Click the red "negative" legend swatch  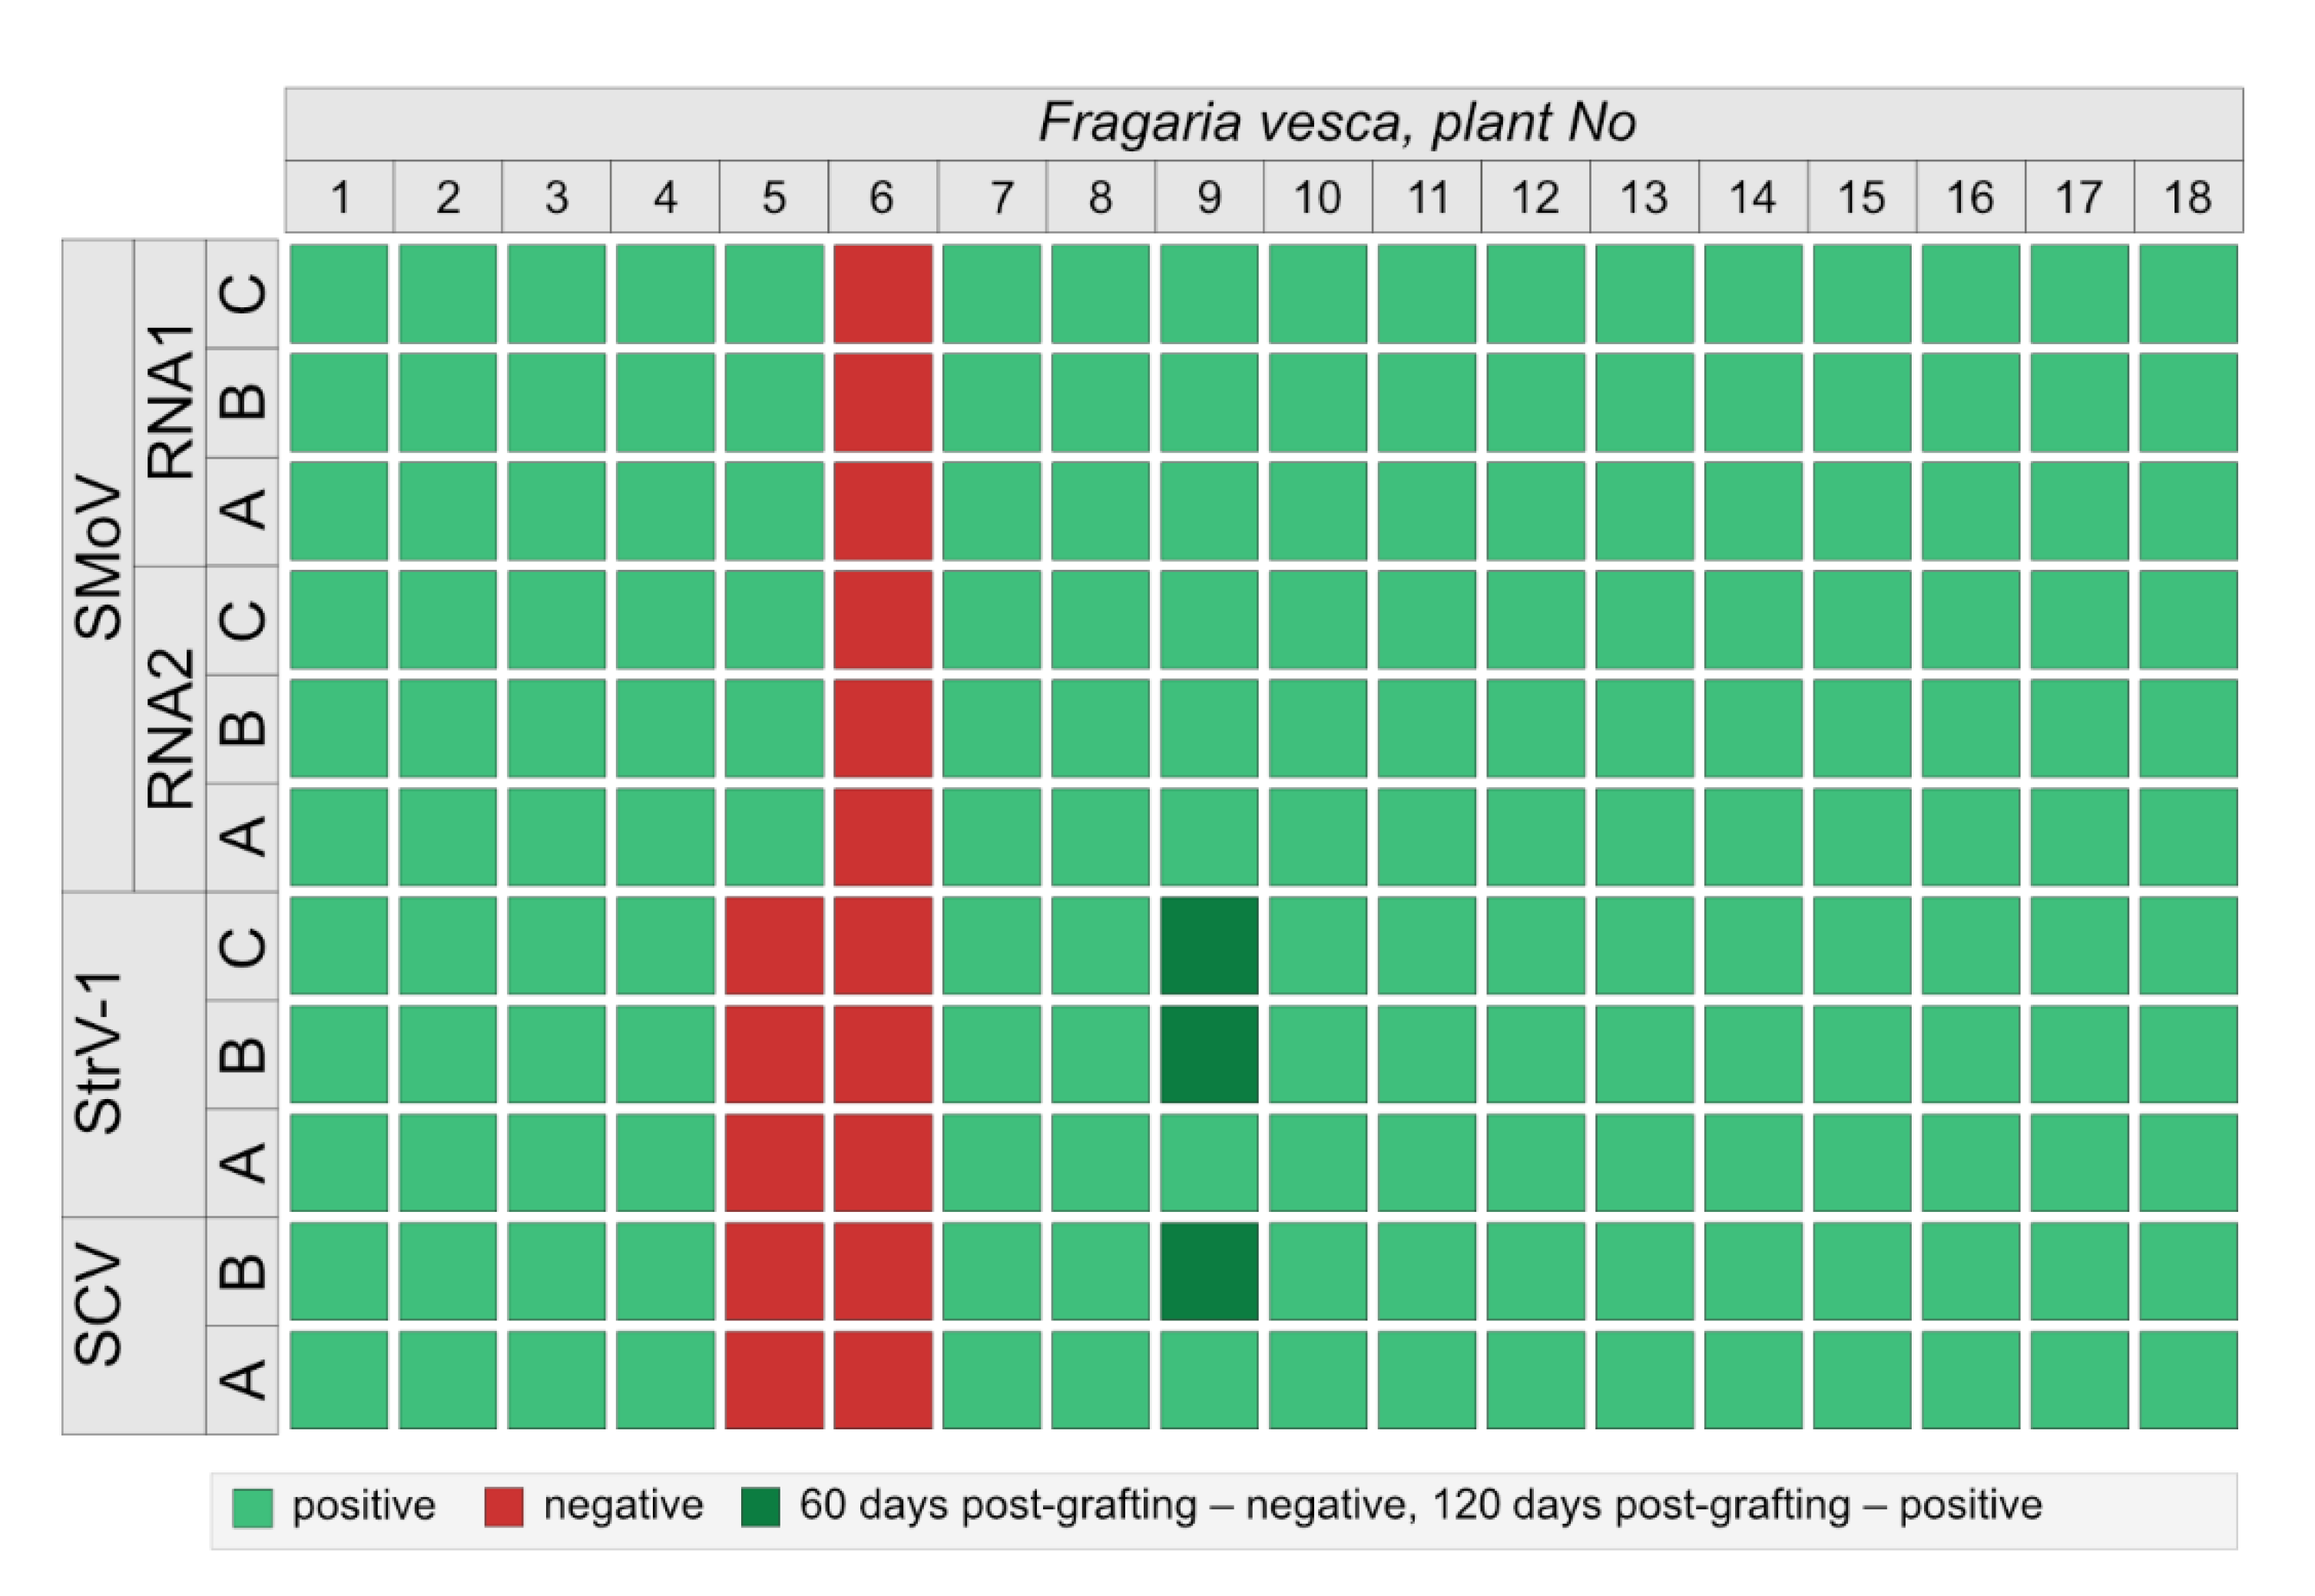(503, 1507)
